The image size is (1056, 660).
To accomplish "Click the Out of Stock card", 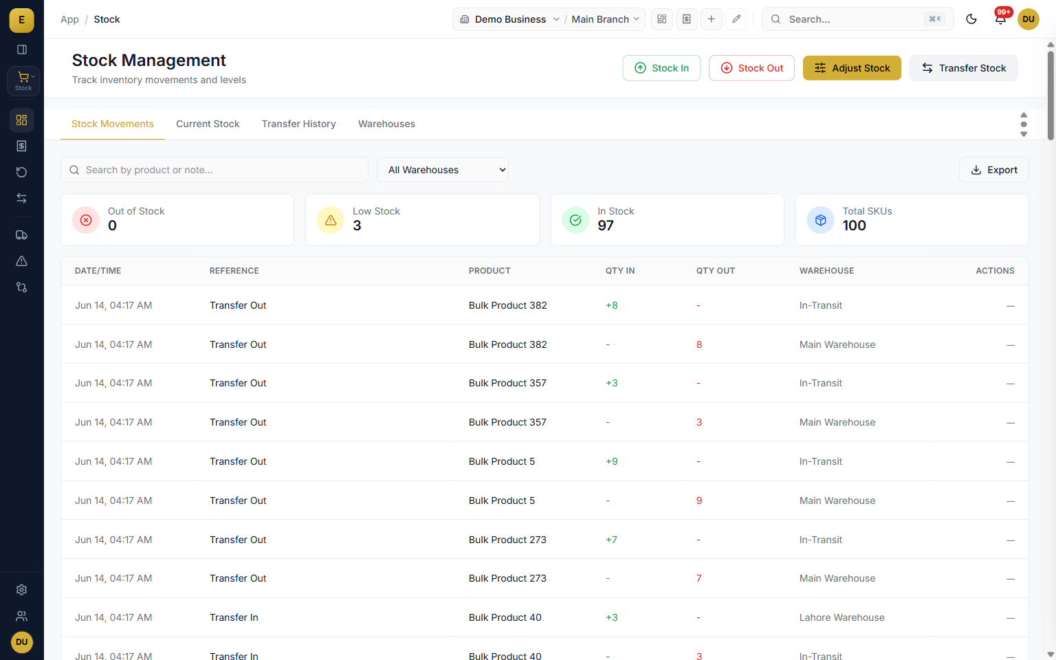I will pos(177,219).
